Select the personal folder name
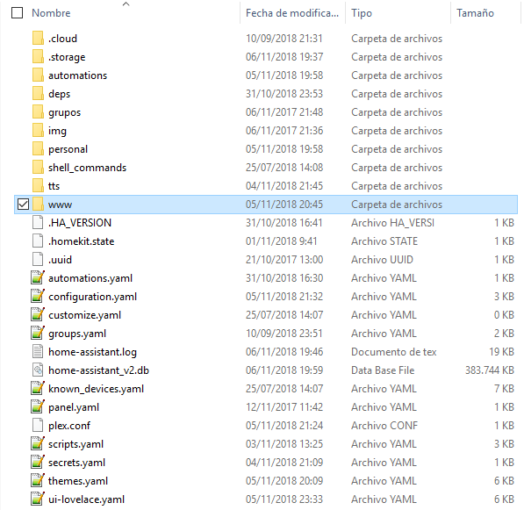Viewport: 524px width, 510px height. pyautogui.click(x=68, y=149)
